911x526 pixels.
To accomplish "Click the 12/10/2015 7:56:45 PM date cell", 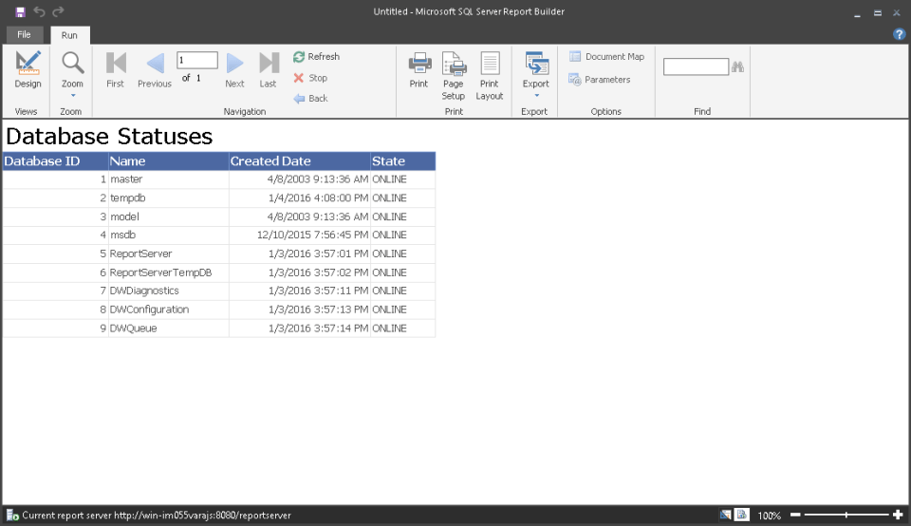I will click(x=300, y=235).
